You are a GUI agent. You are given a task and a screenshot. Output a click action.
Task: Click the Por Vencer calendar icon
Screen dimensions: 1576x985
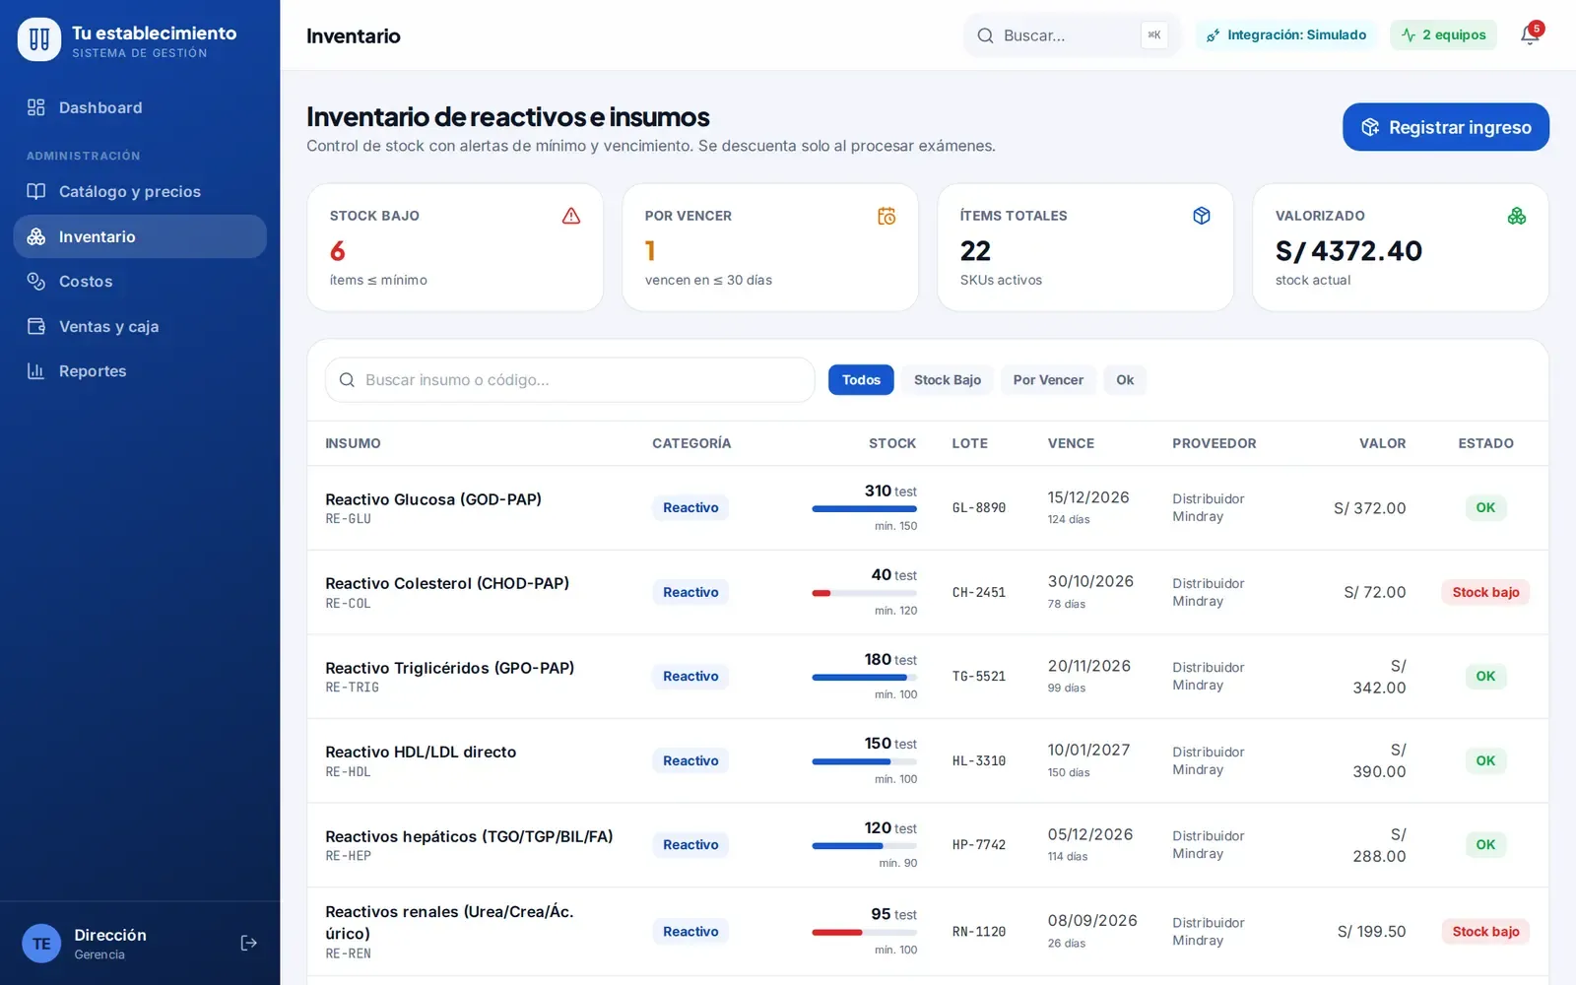point(886,216)
